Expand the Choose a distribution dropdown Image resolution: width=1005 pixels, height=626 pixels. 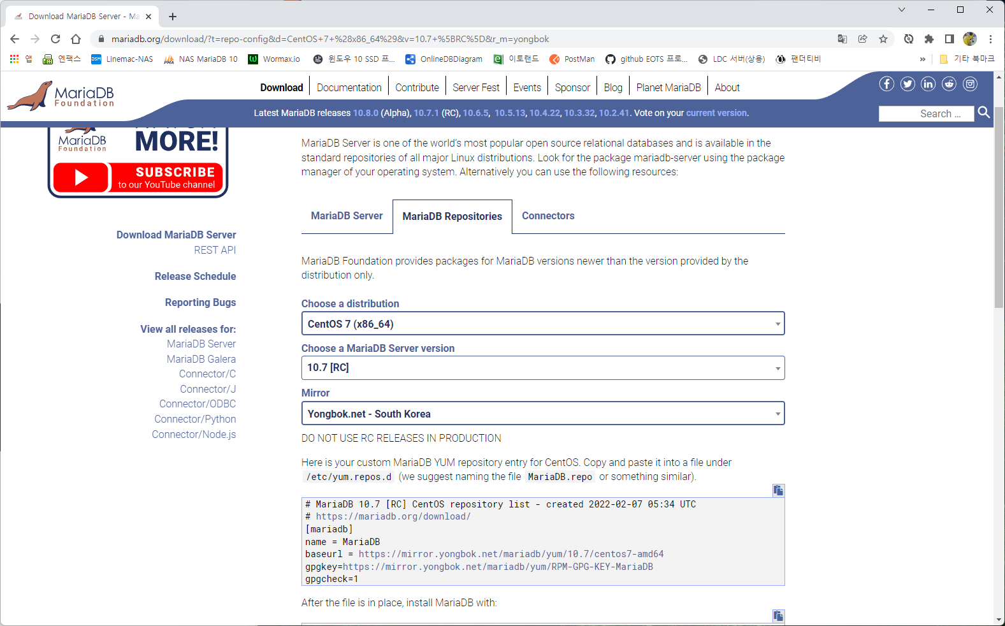[543, 324]
